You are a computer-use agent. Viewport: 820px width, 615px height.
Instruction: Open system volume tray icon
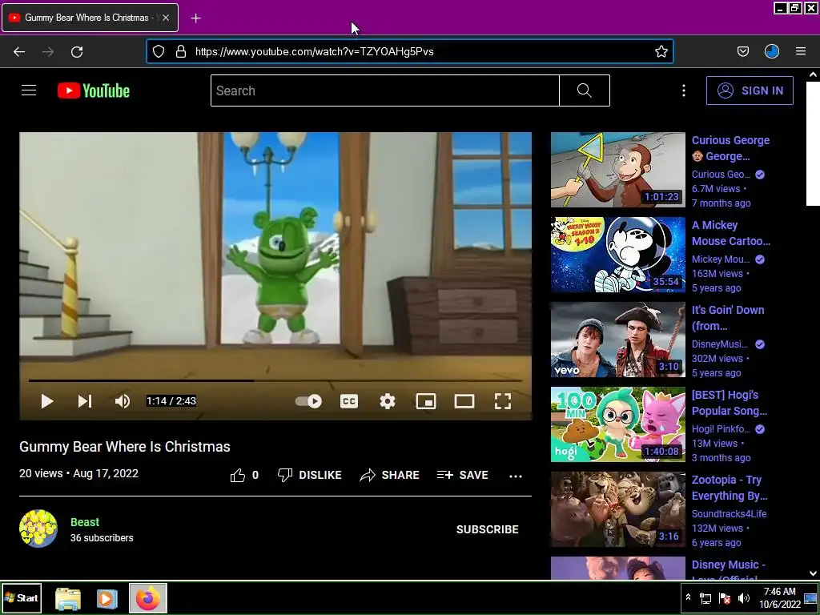743,597
